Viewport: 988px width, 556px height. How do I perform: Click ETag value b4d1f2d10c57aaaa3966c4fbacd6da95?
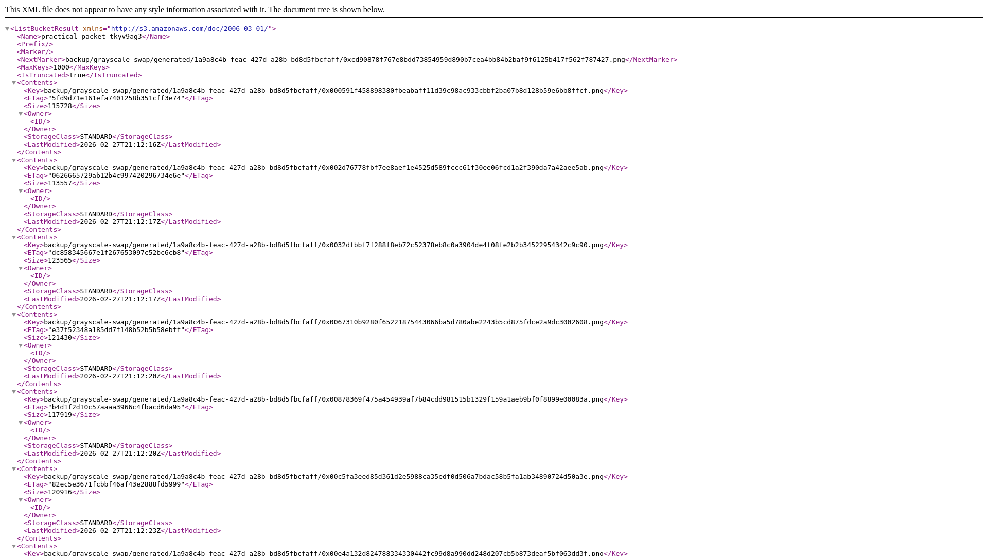pyautogui.click(x=116, y=407)
